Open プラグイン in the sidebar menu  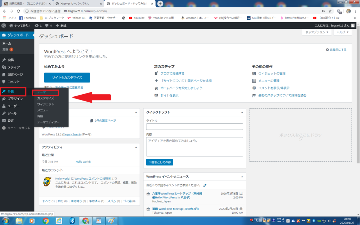tap(15, 99)
